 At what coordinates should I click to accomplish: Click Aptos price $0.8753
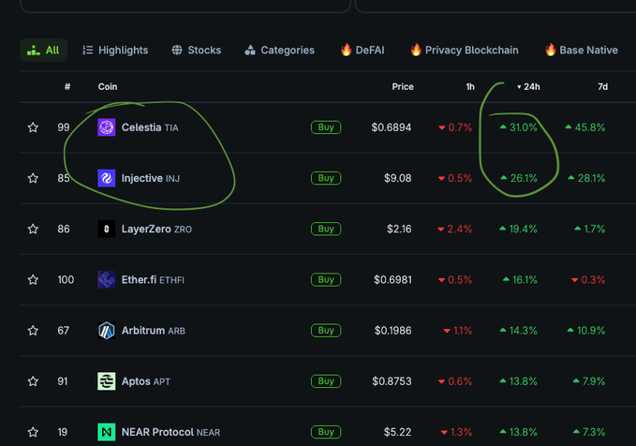(x=392, y=381)
